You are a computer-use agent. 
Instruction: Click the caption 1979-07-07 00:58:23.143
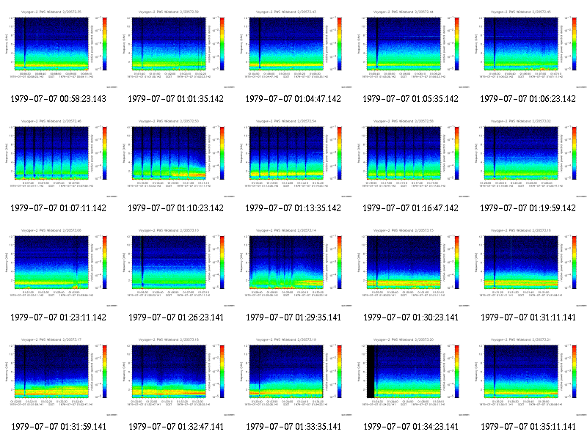coord(59,99)
